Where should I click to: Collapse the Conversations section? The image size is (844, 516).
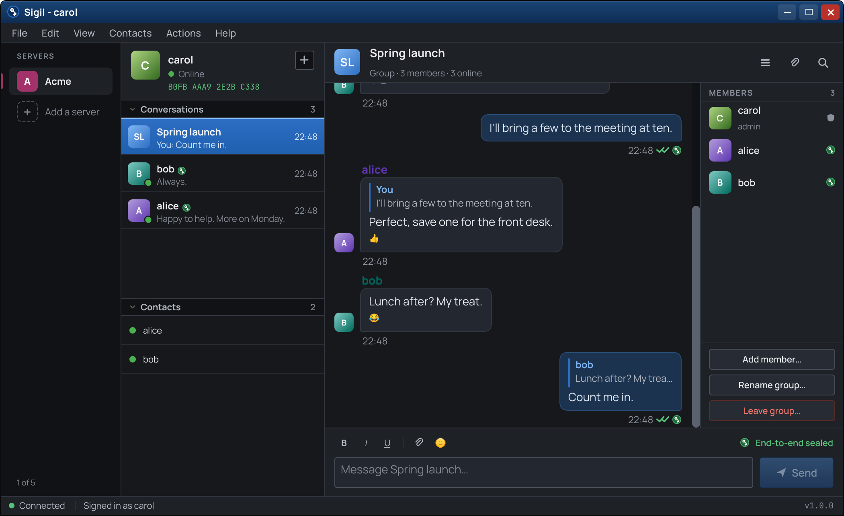pyautogui.click(x=133, y=109)
